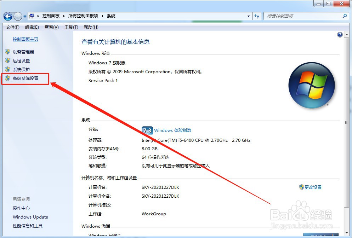This screenshot has width=352, height=238.
Task: Click the shield icon next to 远程设置
Action: [x=7, y=60]
